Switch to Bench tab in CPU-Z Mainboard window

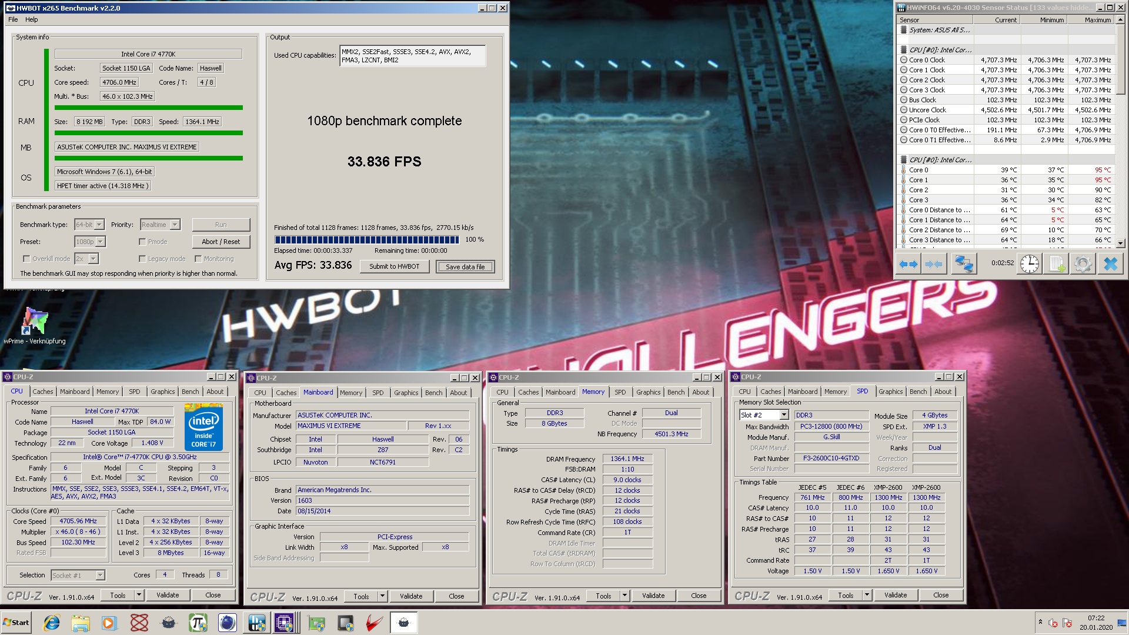[x=434, y=393]
